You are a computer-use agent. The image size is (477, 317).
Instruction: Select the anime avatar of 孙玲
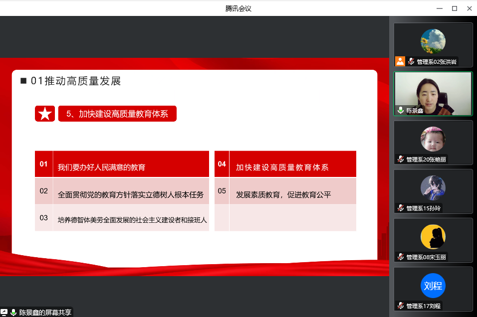(x=433, y=188)
